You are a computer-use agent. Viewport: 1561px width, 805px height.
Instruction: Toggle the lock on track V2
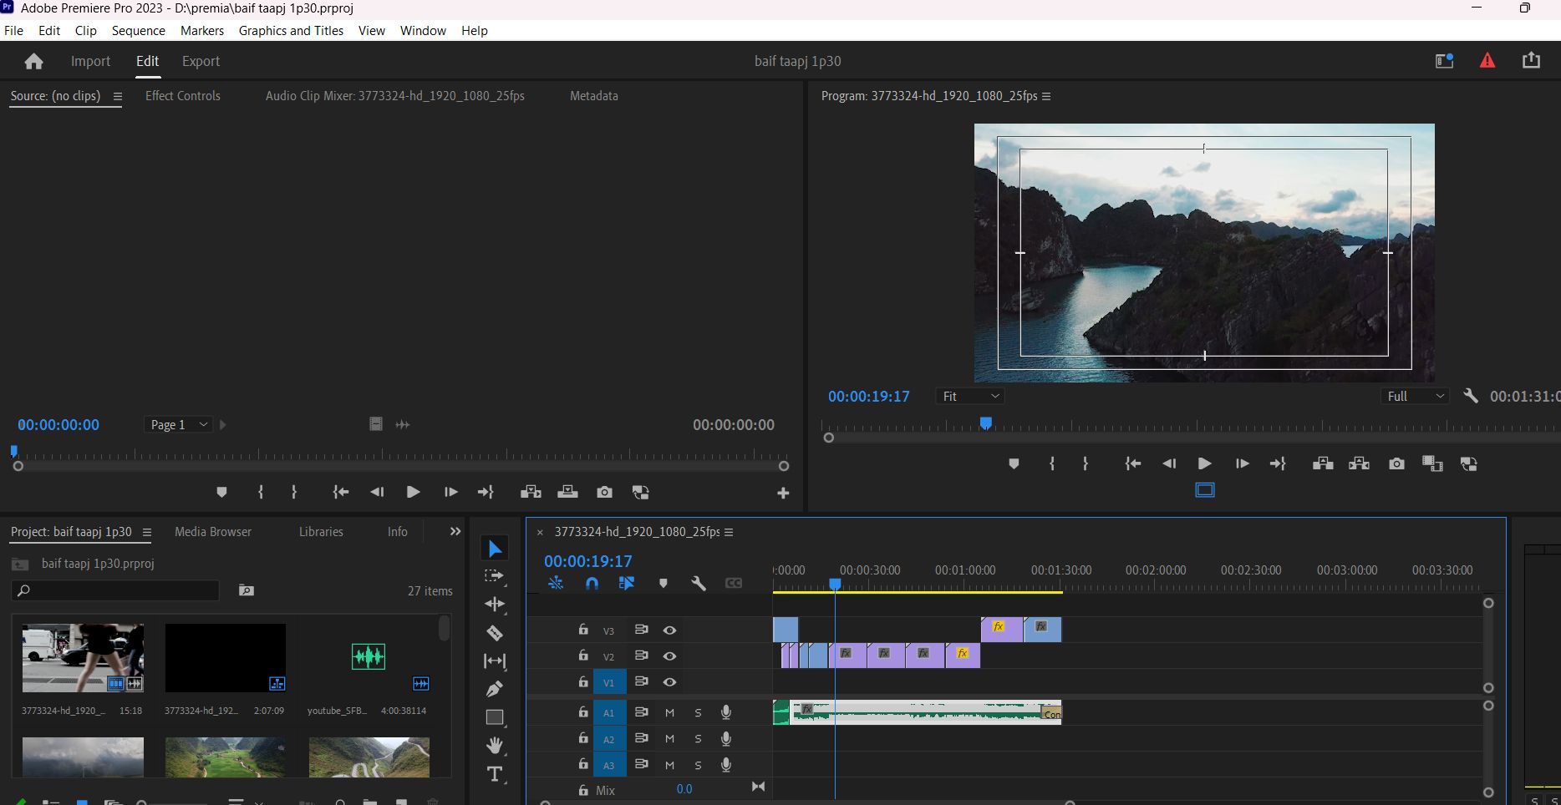click(583, 656)
